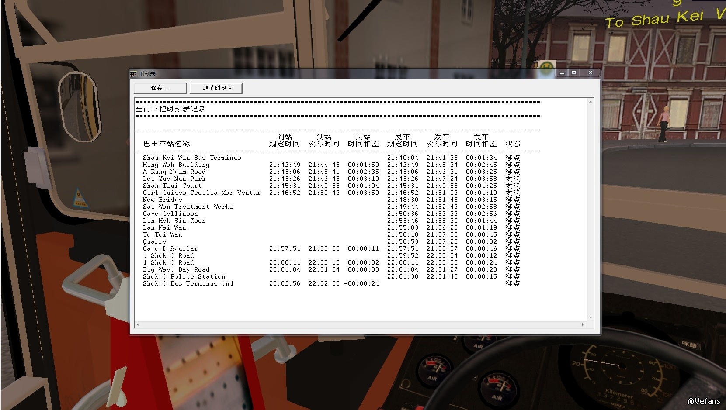Click the actual departure time 22:00:04
Viewport: 726px width, 410px height.
[x=442, y=255]
